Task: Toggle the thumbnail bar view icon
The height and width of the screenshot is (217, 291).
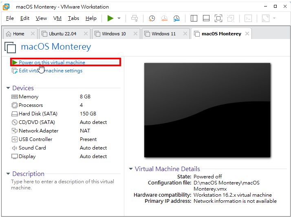Action: (x=206, y=18)
